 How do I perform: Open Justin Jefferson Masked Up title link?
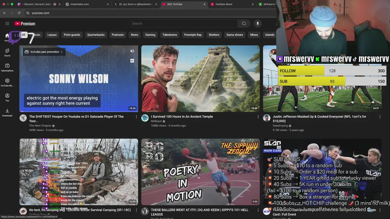click(x=320, y=119)
